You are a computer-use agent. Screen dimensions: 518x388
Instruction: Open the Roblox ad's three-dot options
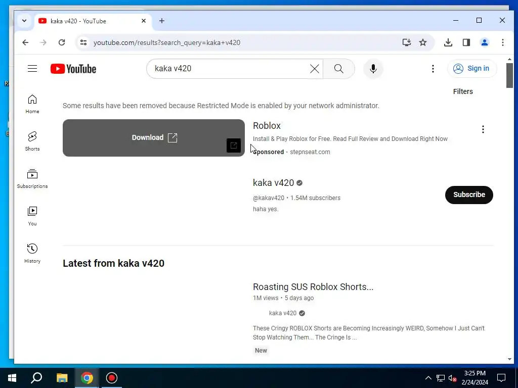[x=483, y=129]
